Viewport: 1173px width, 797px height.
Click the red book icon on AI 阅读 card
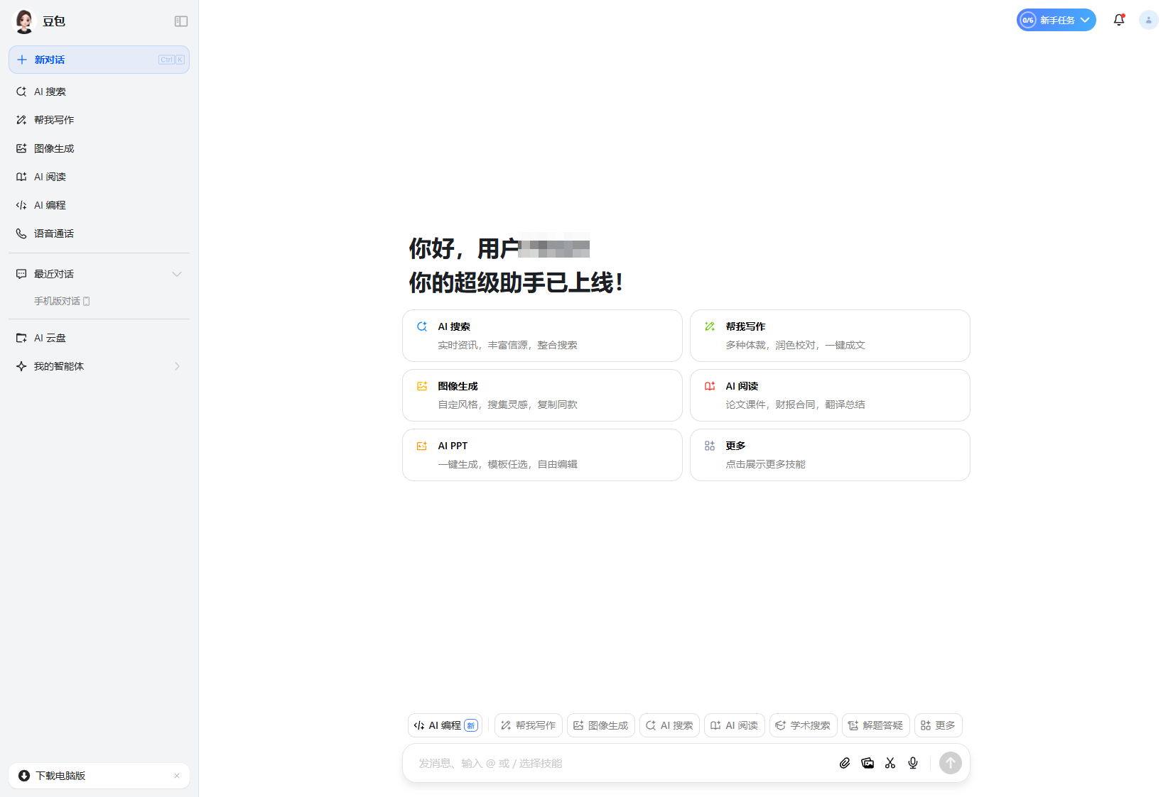coord(710,386)
